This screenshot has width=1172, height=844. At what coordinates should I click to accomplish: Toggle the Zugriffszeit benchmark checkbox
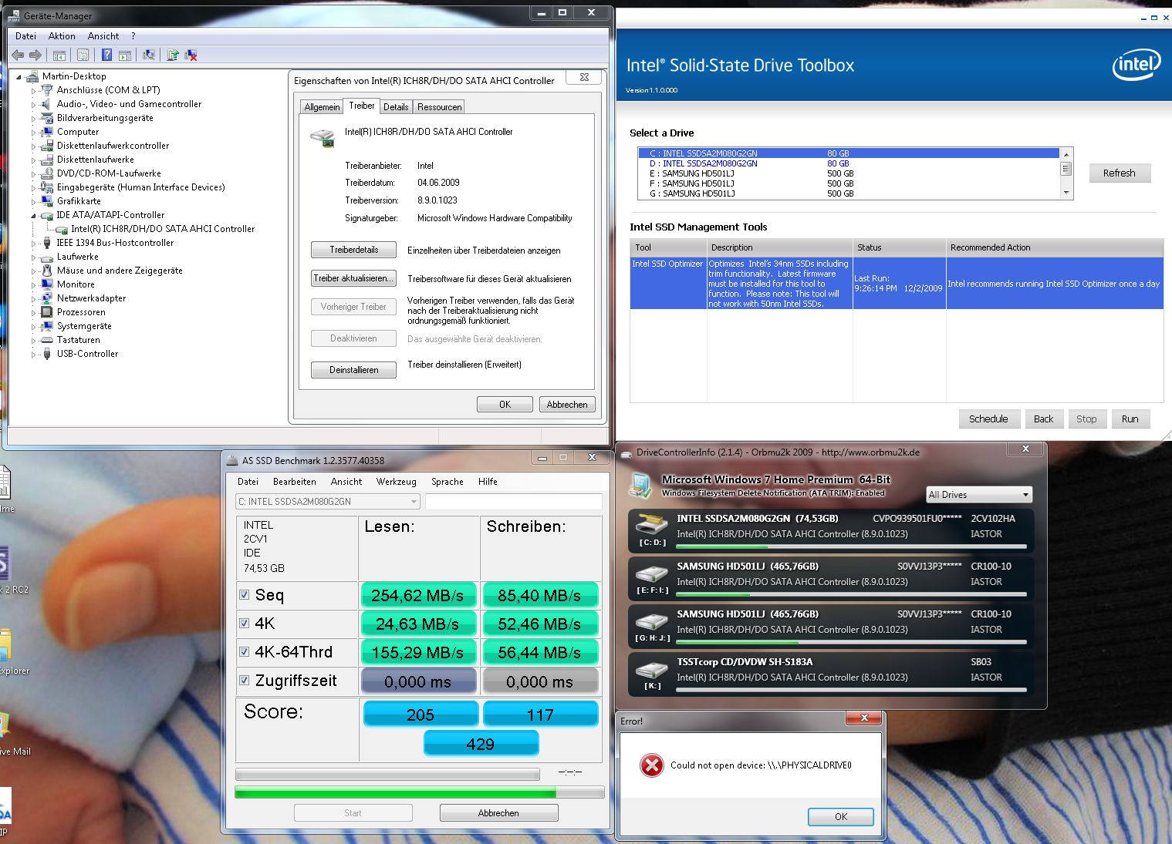click(x=244, y=680)
